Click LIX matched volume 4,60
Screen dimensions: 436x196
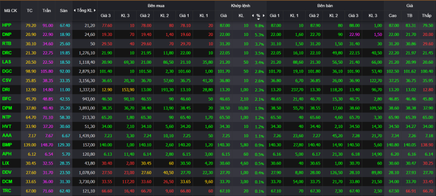coord(244,163)
